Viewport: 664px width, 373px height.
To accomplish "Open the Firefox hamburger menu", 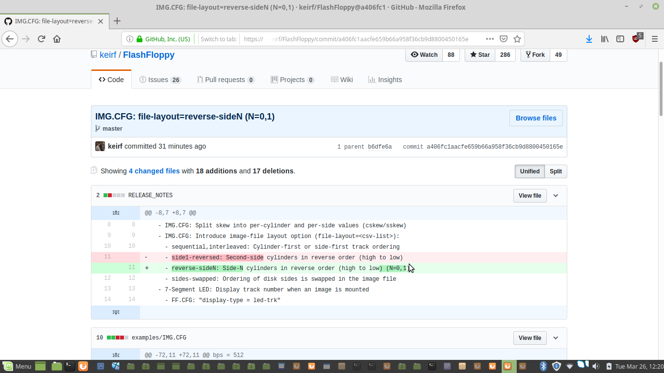I will (x=654, y=39).
